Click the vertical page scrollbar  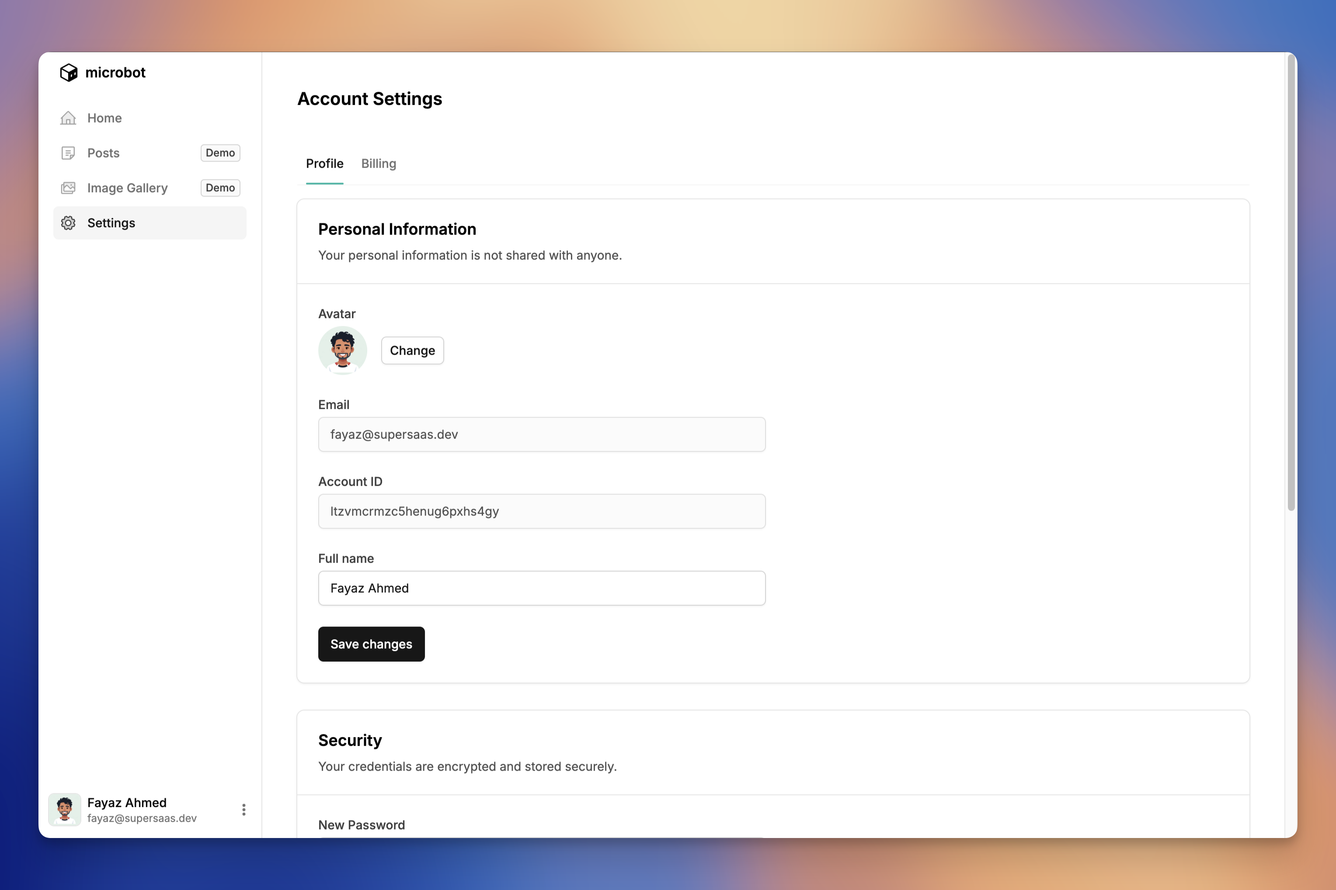pos(1291,284)
